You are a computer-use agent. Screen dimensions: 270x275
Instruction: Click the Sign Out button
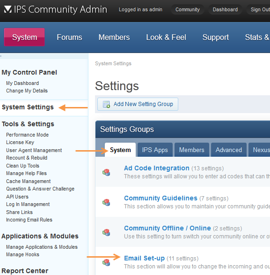pos(258,9)
